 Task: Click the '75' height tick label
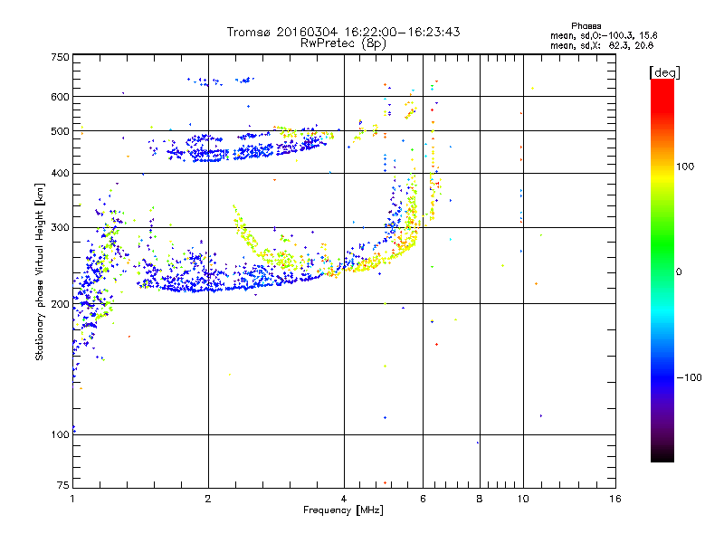(x=63, y=485)
